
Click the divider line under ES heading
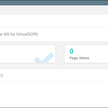[54, 81]
